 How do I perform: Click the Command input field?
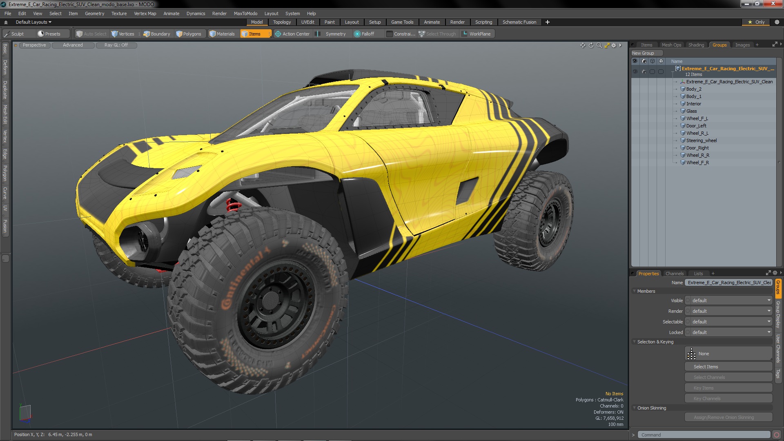coord(704,435)
